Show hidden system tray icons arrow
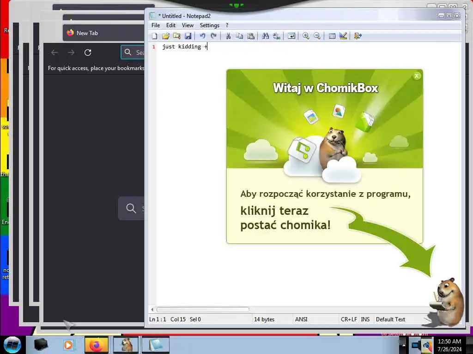This screenshot has width=473, height=354. (404, 345)
